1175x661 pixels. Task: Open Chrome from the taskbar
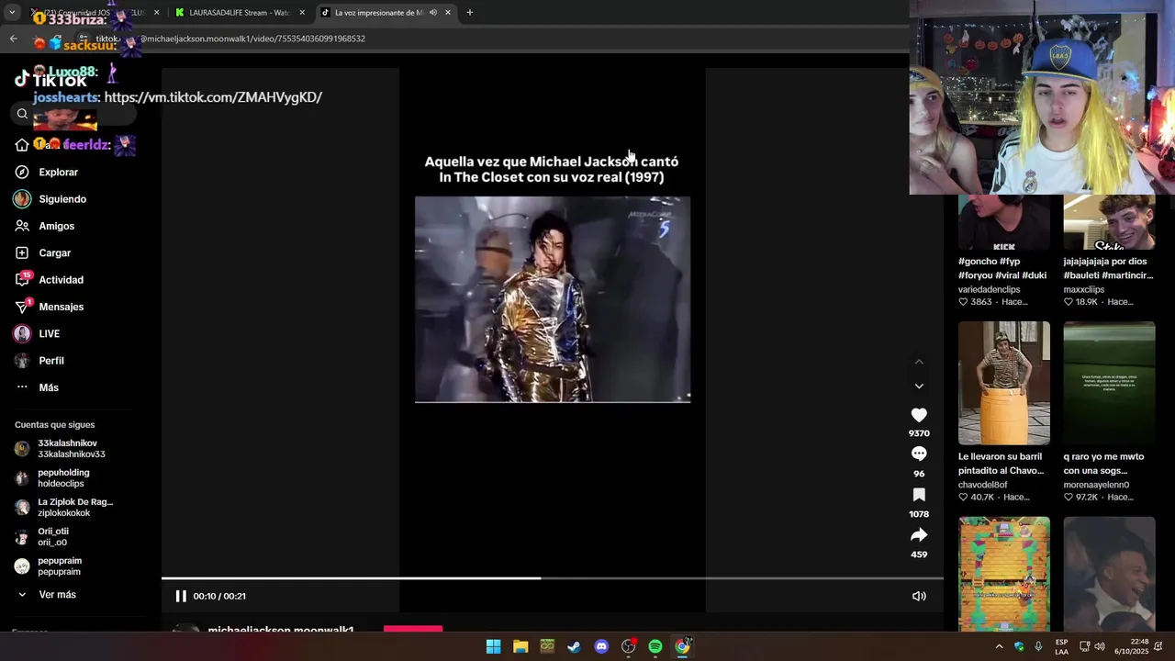682,646
